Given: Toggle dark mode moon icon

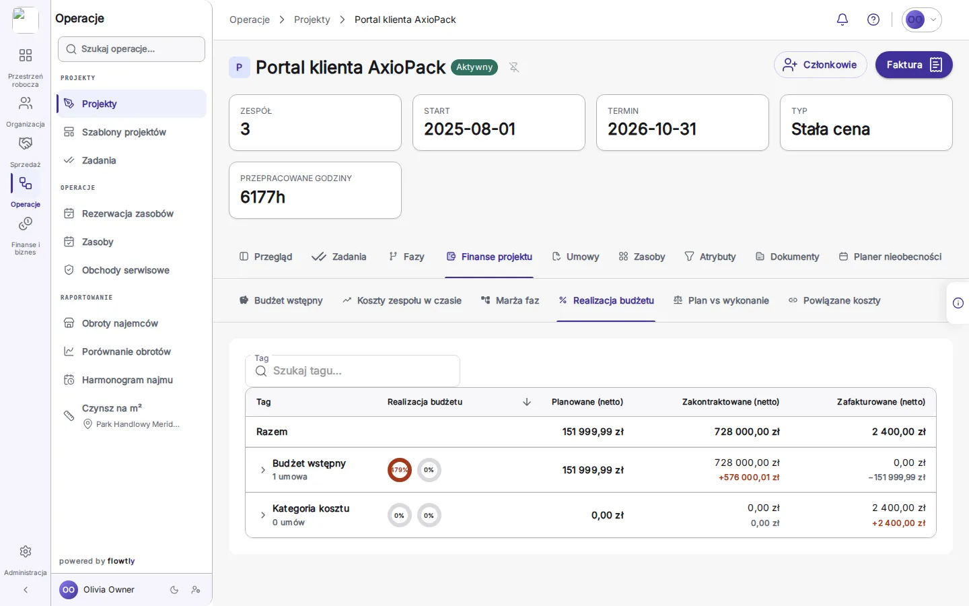Looking at the screenshot, I should (174, 590).
